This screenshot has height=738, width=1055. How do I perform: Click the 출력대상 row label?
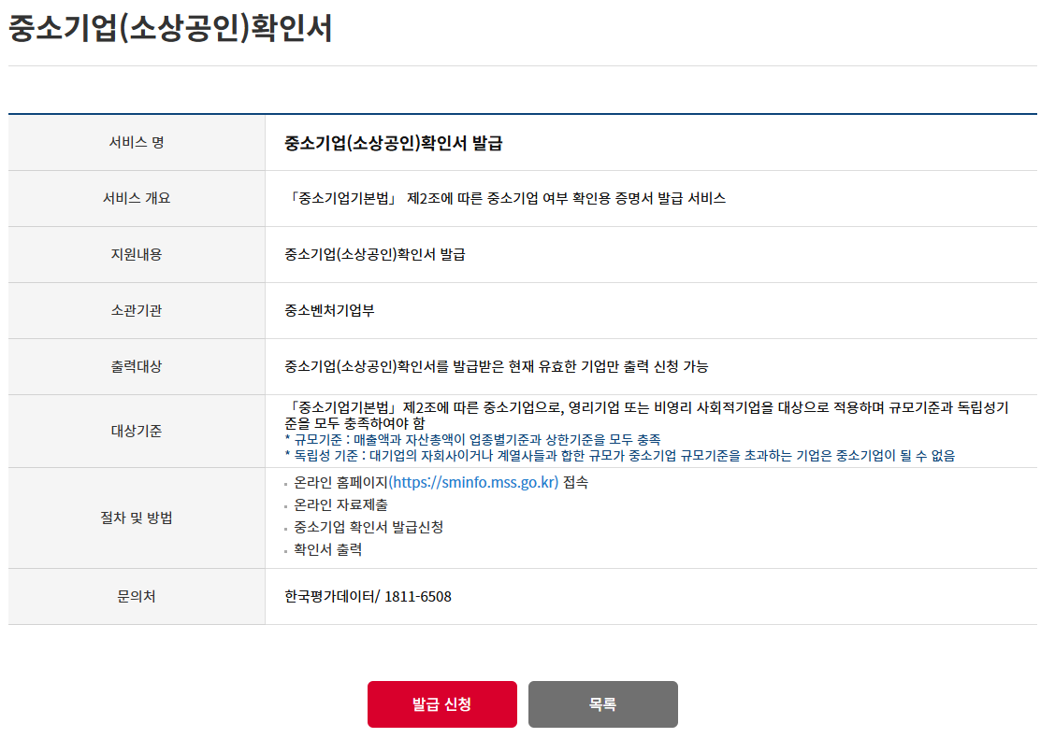[137, 367]
